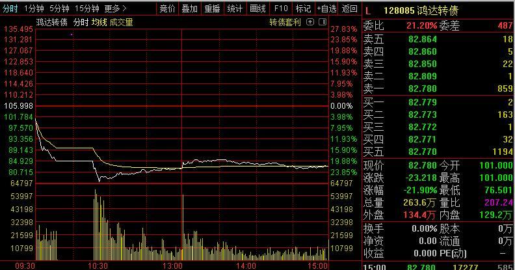Open the 画线 drawing tool
The image size is (515, 270).
[x=257, y=8]
